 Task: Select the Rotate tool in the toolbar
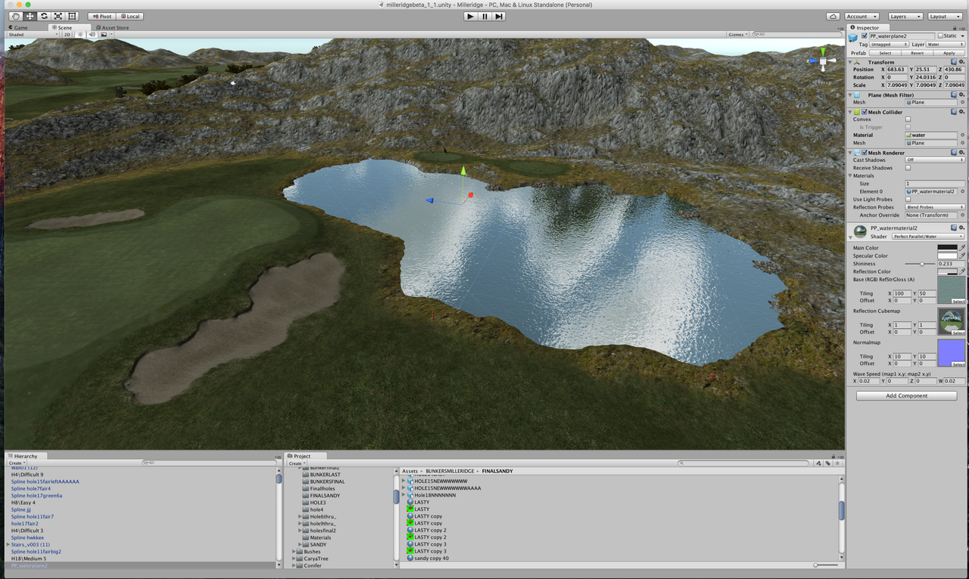pos(44,16)
